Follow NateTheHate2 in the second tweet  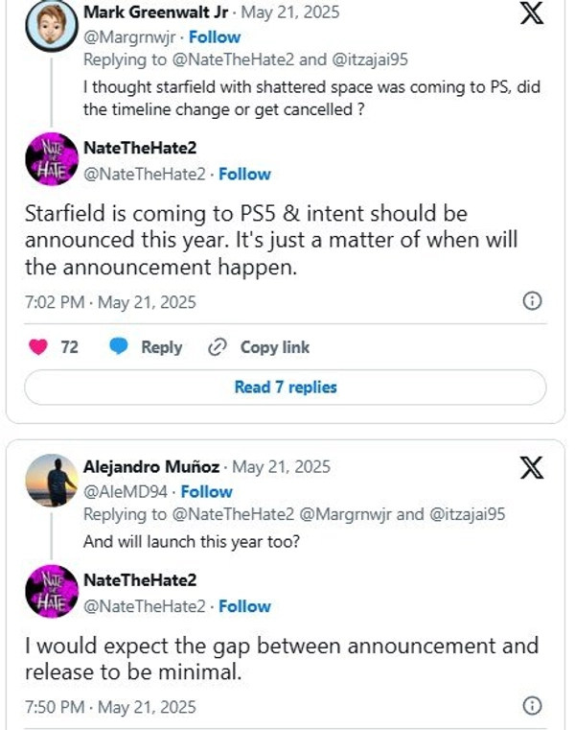point(244,606)
